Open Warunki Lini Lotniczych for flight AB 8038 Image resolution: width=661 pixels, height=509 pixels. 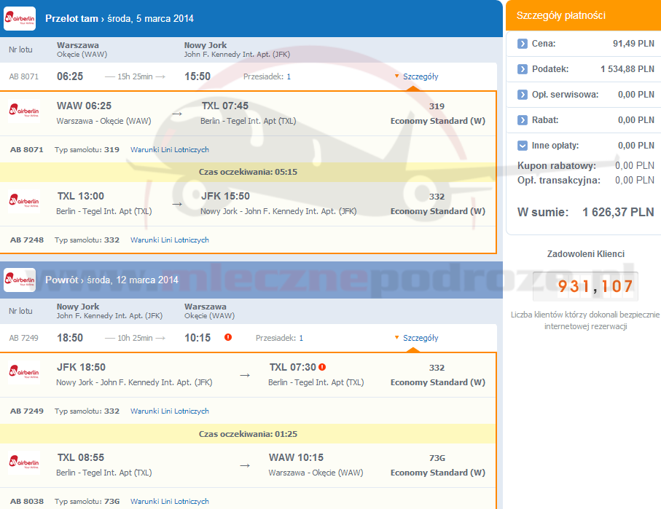click(169, 501)
